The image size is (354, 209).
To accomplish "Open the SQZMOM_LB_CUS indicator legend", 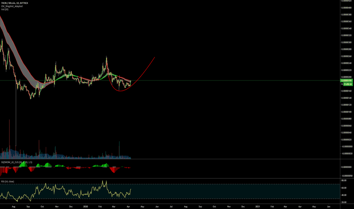I will (16, 162).
